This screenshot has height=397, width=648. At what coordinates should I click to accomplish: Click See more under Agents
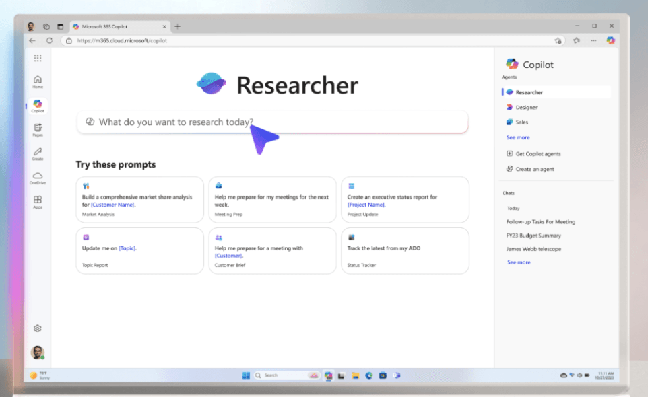518,137
